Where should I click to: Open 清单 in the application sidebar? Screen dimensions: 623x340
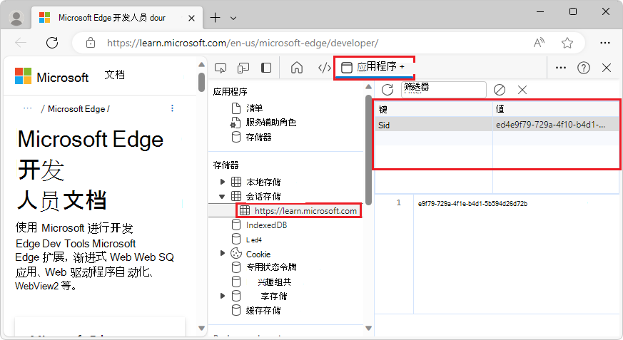pyautogui.click(x=254, y=108)
